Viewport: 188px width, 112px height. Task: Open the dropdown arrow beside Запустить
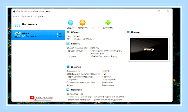(115, 24)
